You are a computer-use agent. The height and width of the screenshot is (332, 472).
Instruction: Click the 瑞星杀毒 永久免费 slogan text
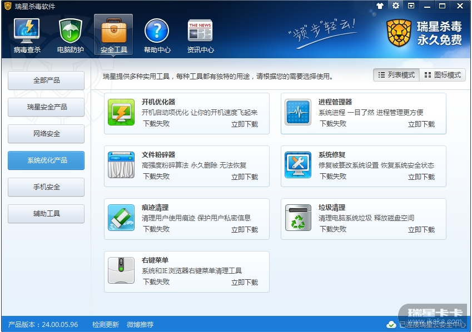pyautogui.click(x=439, y=33)
